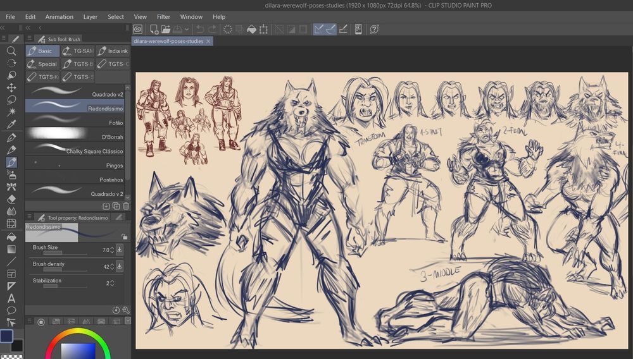Select the Zoom magnifier tool
Screen dimensions: 633x359
[11, 51]
